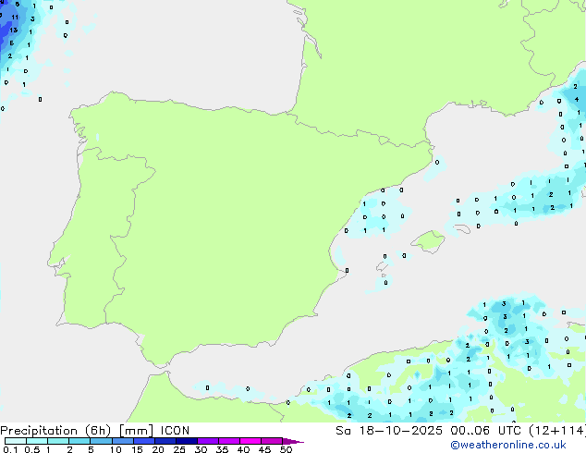Click the 40–45 mm magenta legend swatch
Viewport: 586px width, 453px height.
pos(250,441)
